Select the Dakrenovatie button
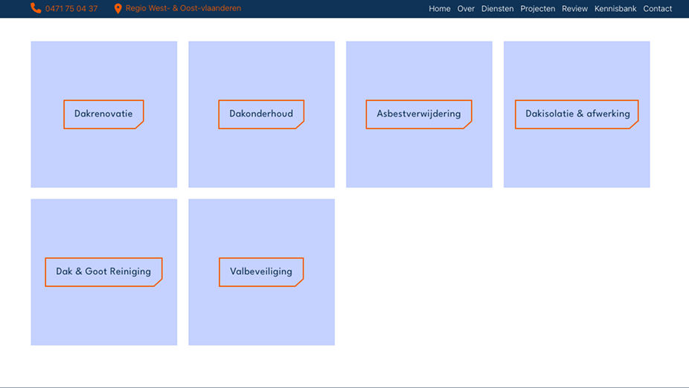689x388 pixels. click(103, 114)
